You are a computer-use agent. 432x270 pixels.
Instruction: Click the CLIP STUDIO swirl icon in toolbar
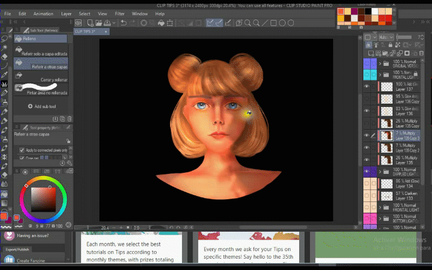point(78,23)
